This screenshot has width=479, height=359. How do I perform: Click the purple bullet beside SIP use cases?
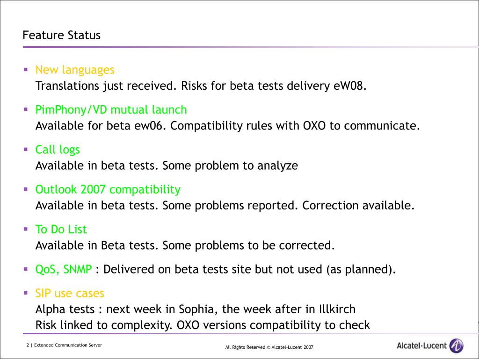[26, 293]
